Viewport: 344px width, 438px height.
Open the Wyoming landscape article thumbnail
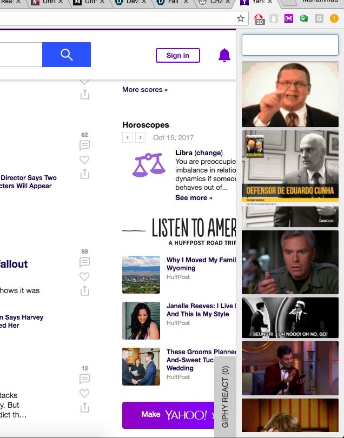(141, 275)
